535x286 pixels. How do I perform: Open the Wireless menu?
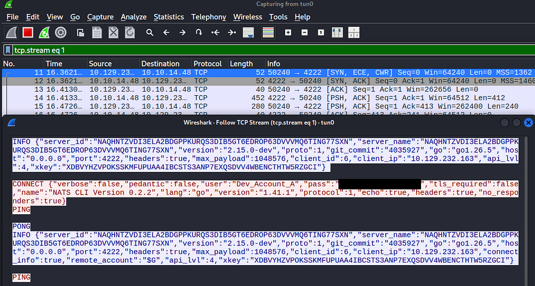248,17
